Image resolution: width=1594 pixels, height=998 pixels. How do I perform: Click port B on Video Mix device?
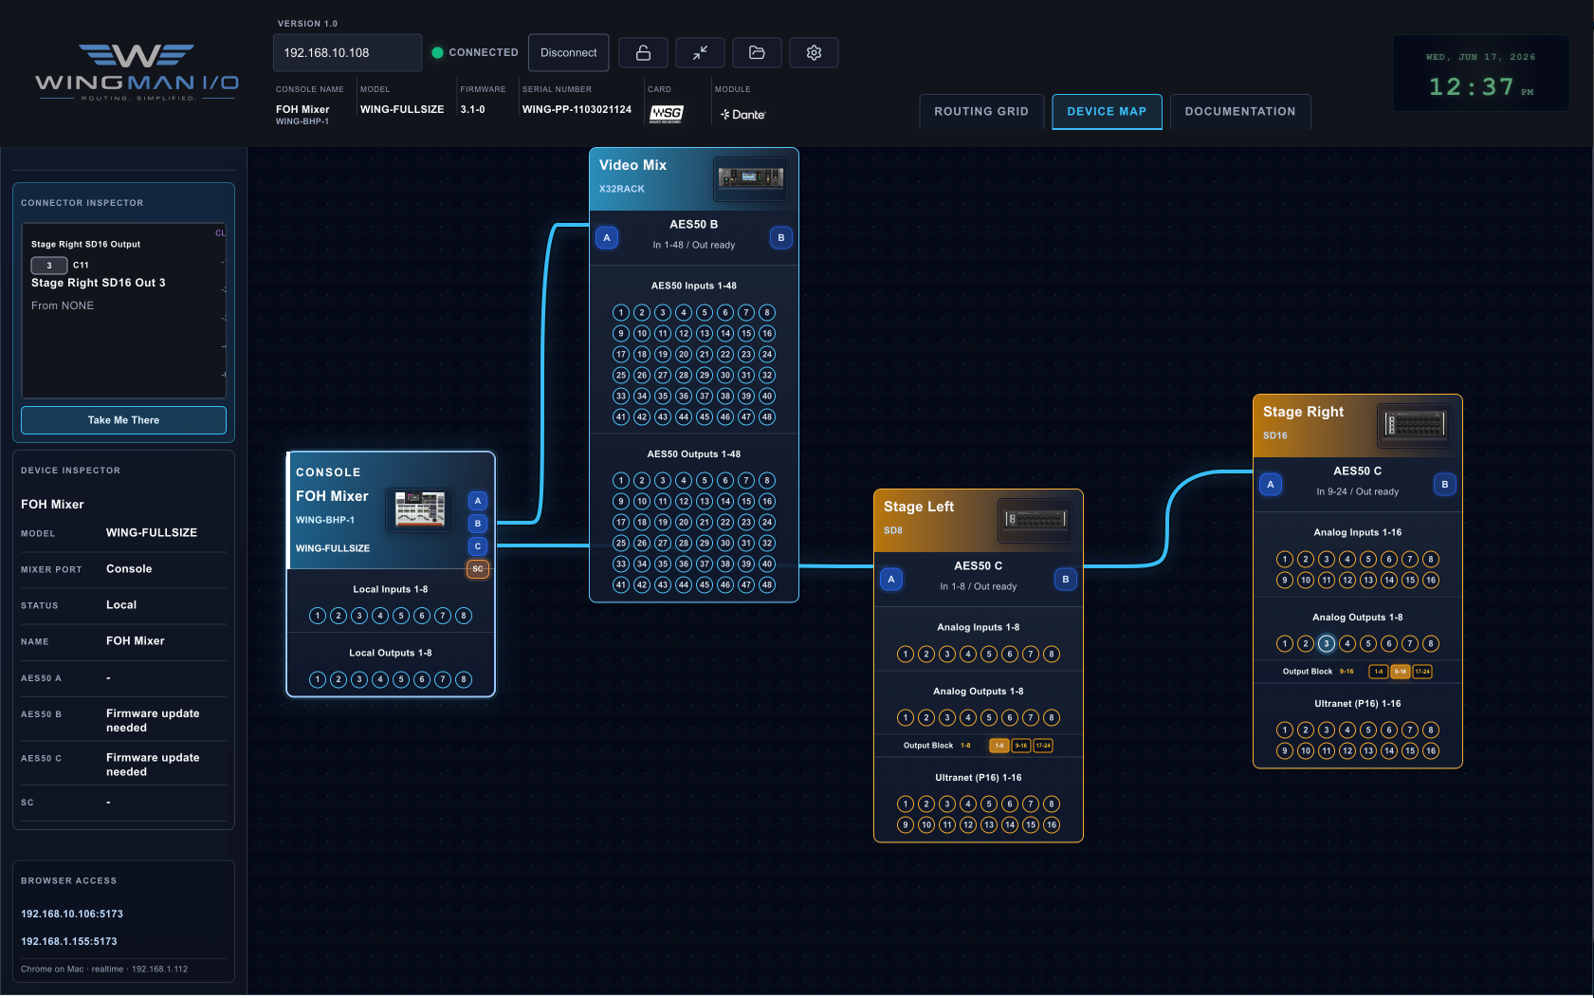pos(781,238)
